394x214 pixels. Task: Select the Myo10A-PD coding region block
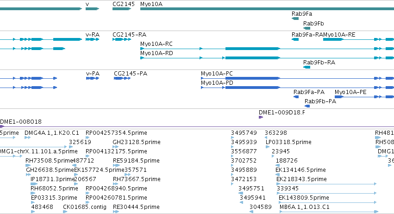coord(252,88)
